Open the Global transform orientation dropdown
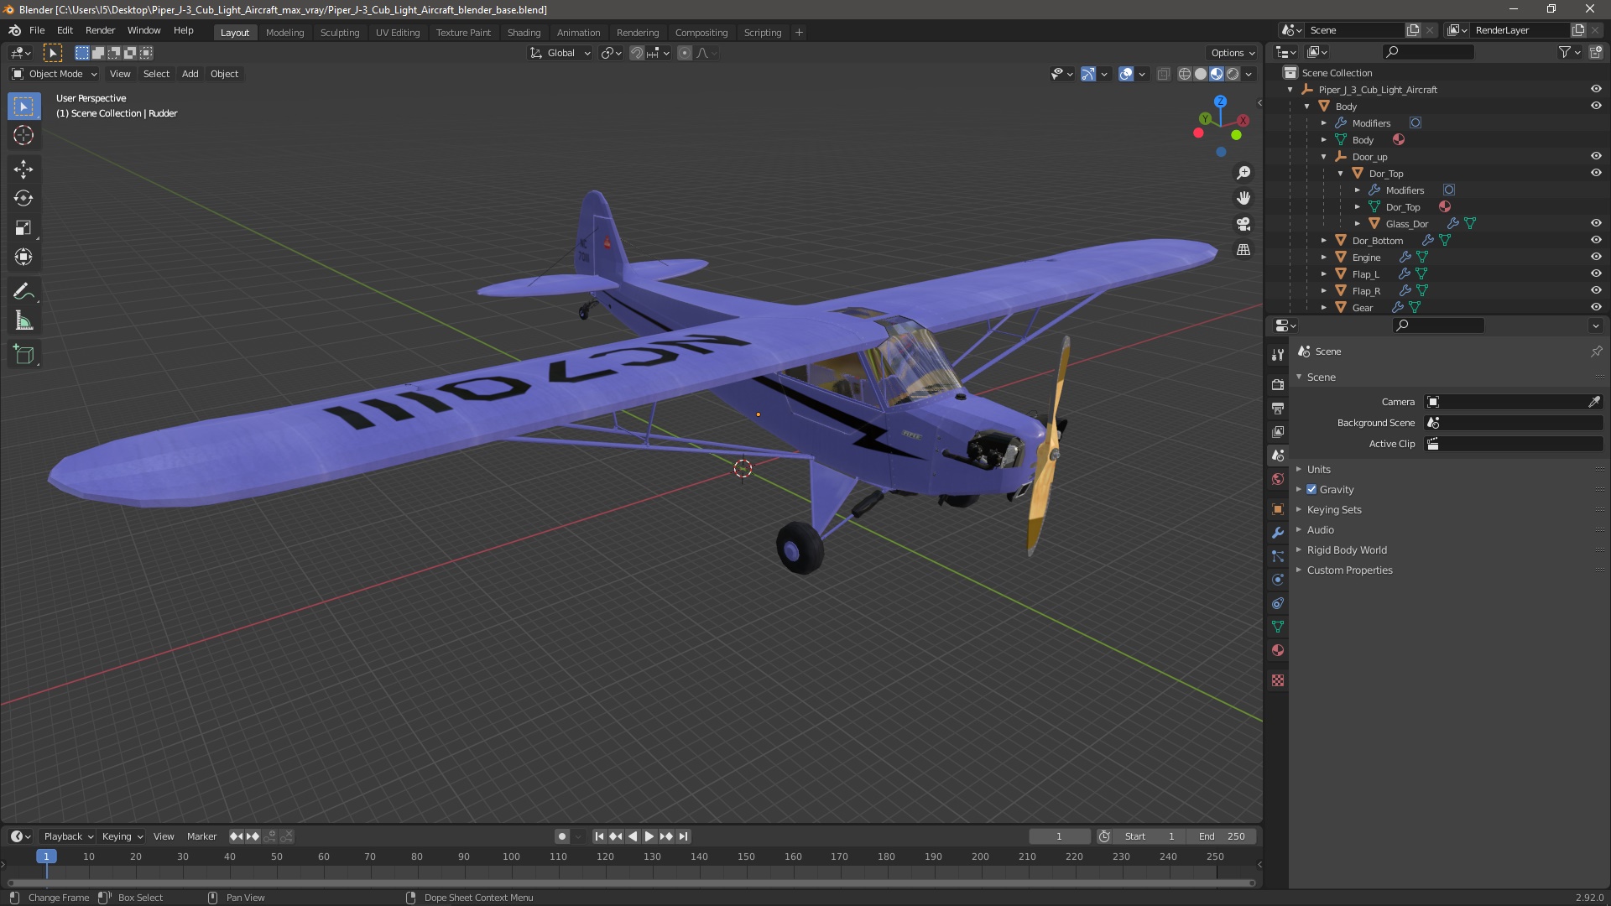Image resolution: width=1611 pixels, height=906 pixels. [560, 53]
